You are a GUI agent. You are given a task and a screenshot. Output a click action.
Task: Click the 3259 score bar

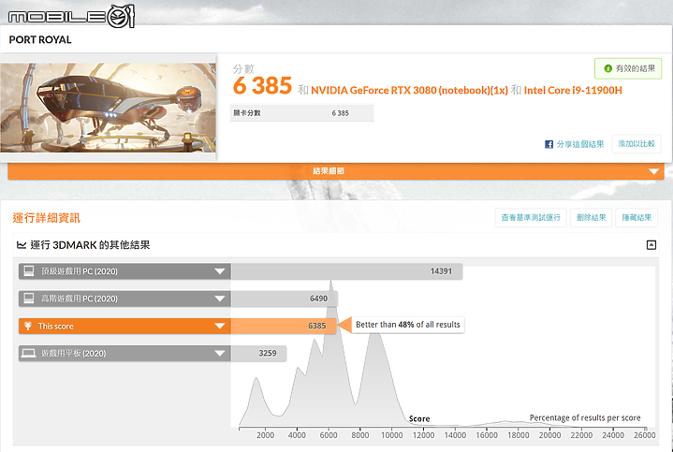[x=258, y=354]
